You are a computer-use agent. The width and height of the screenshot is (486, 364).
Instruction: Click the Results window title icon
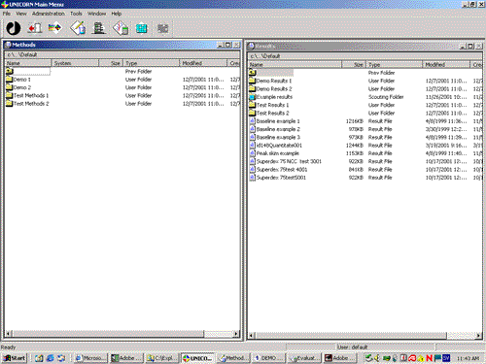pos(251,47)
